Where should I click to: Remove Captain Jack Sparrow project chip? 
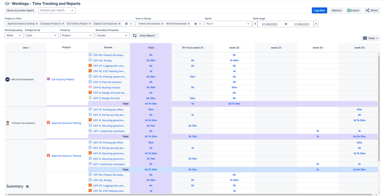(x=120, y=24)
